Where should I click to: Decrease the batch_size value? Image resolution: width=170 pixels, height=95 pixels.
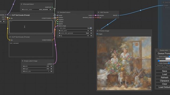[x=24, y=71]
